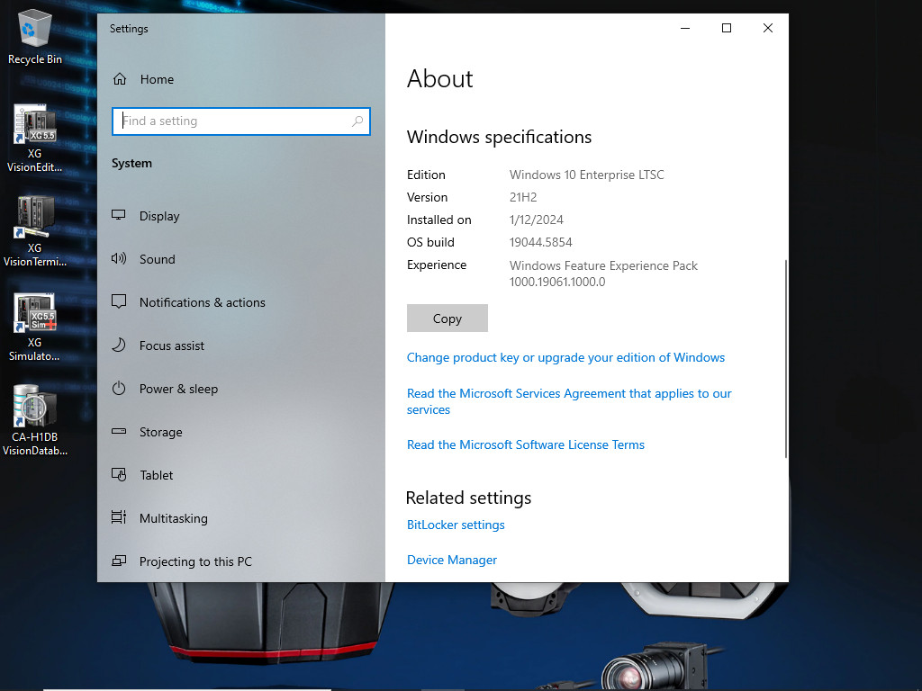
Task: Click the Windows specifications heading
Action: pyautogui.click(x=499, y=137)
